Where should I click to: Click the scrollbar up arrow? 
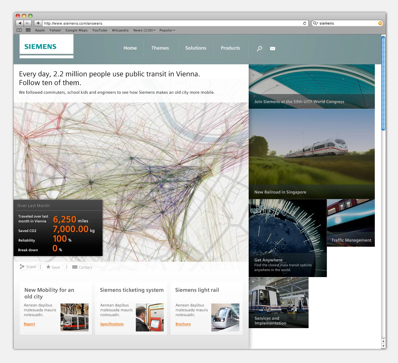tap(383, 341)
